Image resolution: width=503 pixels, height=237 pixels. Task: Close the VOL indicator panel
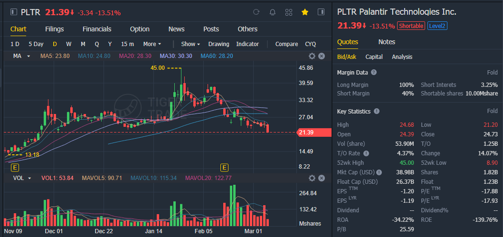tap(322, 178)
